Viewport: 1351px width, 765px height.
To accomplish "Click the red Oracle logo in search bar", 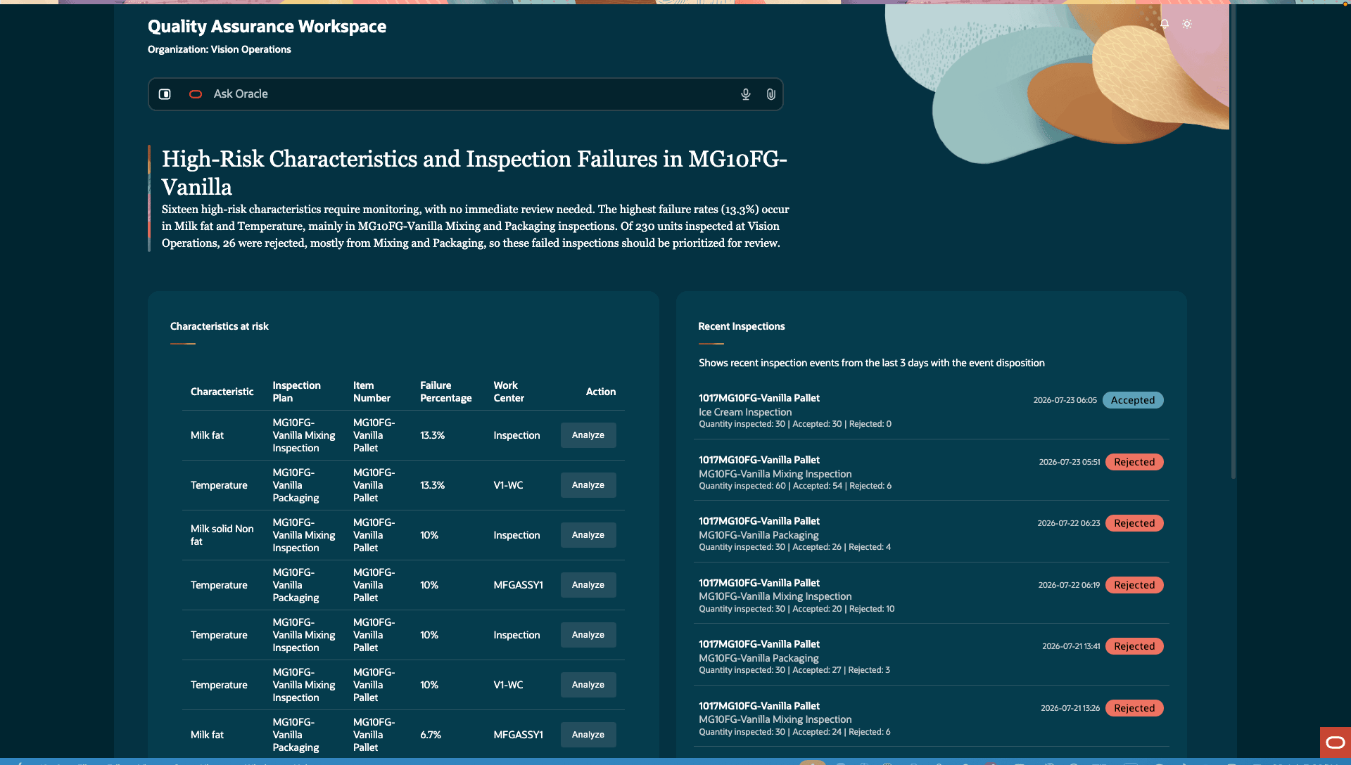I will pyautogui.click(x=196, y=94).
